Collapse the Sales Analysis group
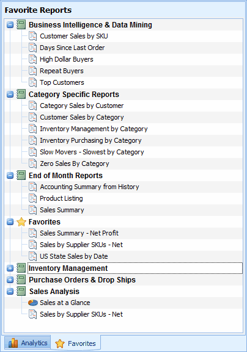 10,292
